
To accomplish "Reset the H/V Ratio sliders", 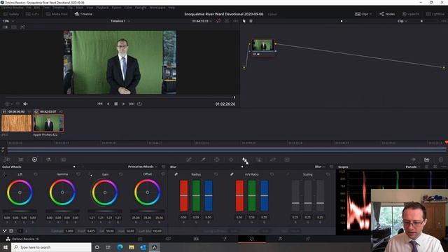I will point(272,174).
